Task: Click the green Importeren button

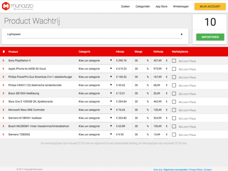Action: (x=210, y=37)
